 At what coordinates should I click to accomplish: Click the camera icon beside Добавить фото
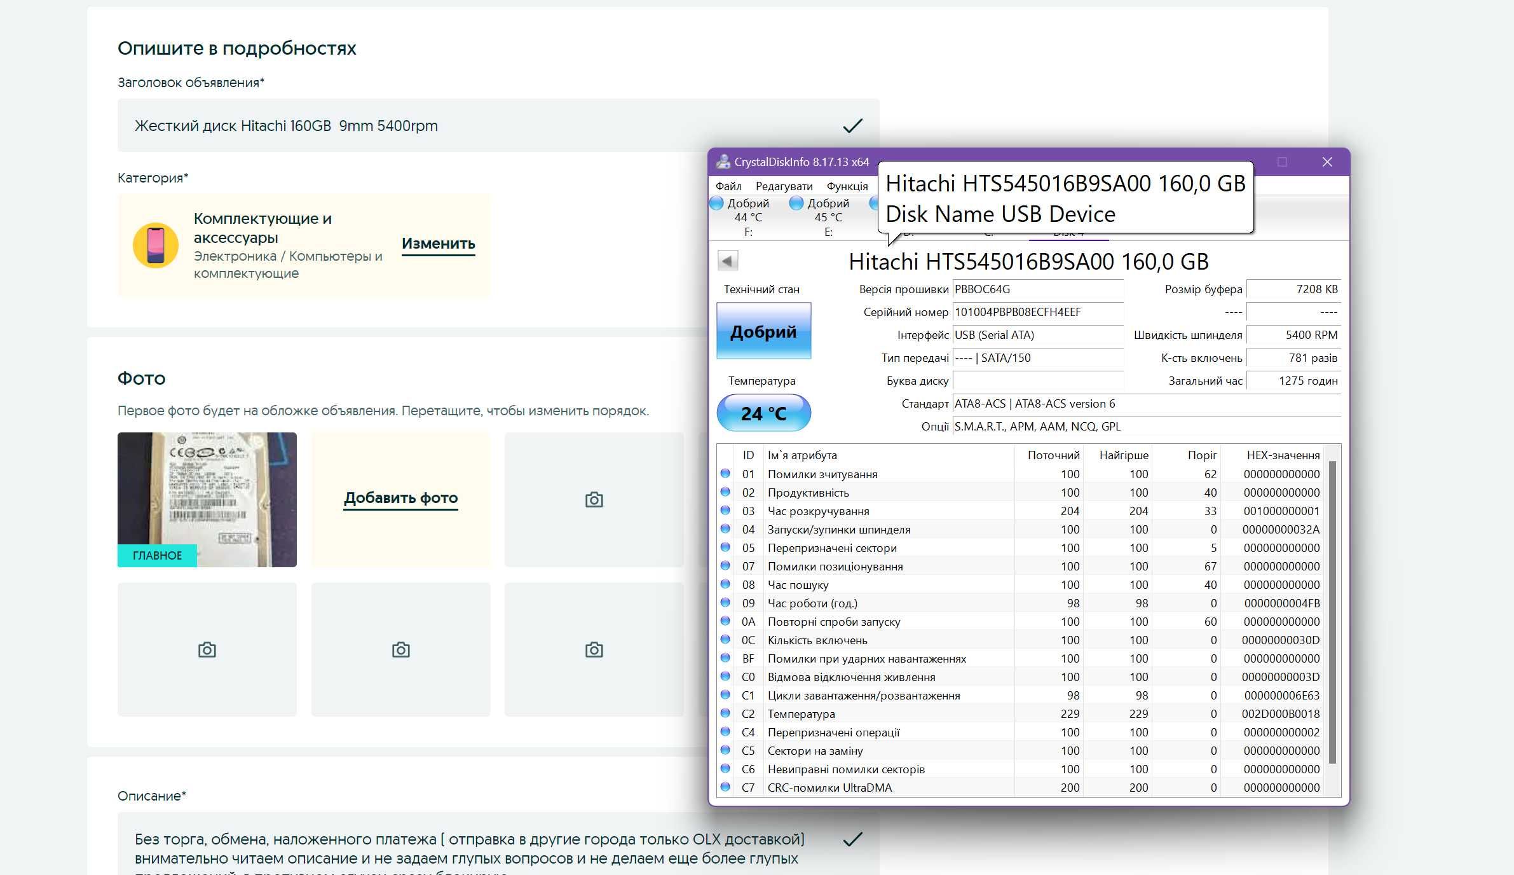click(x=594, y=500)
